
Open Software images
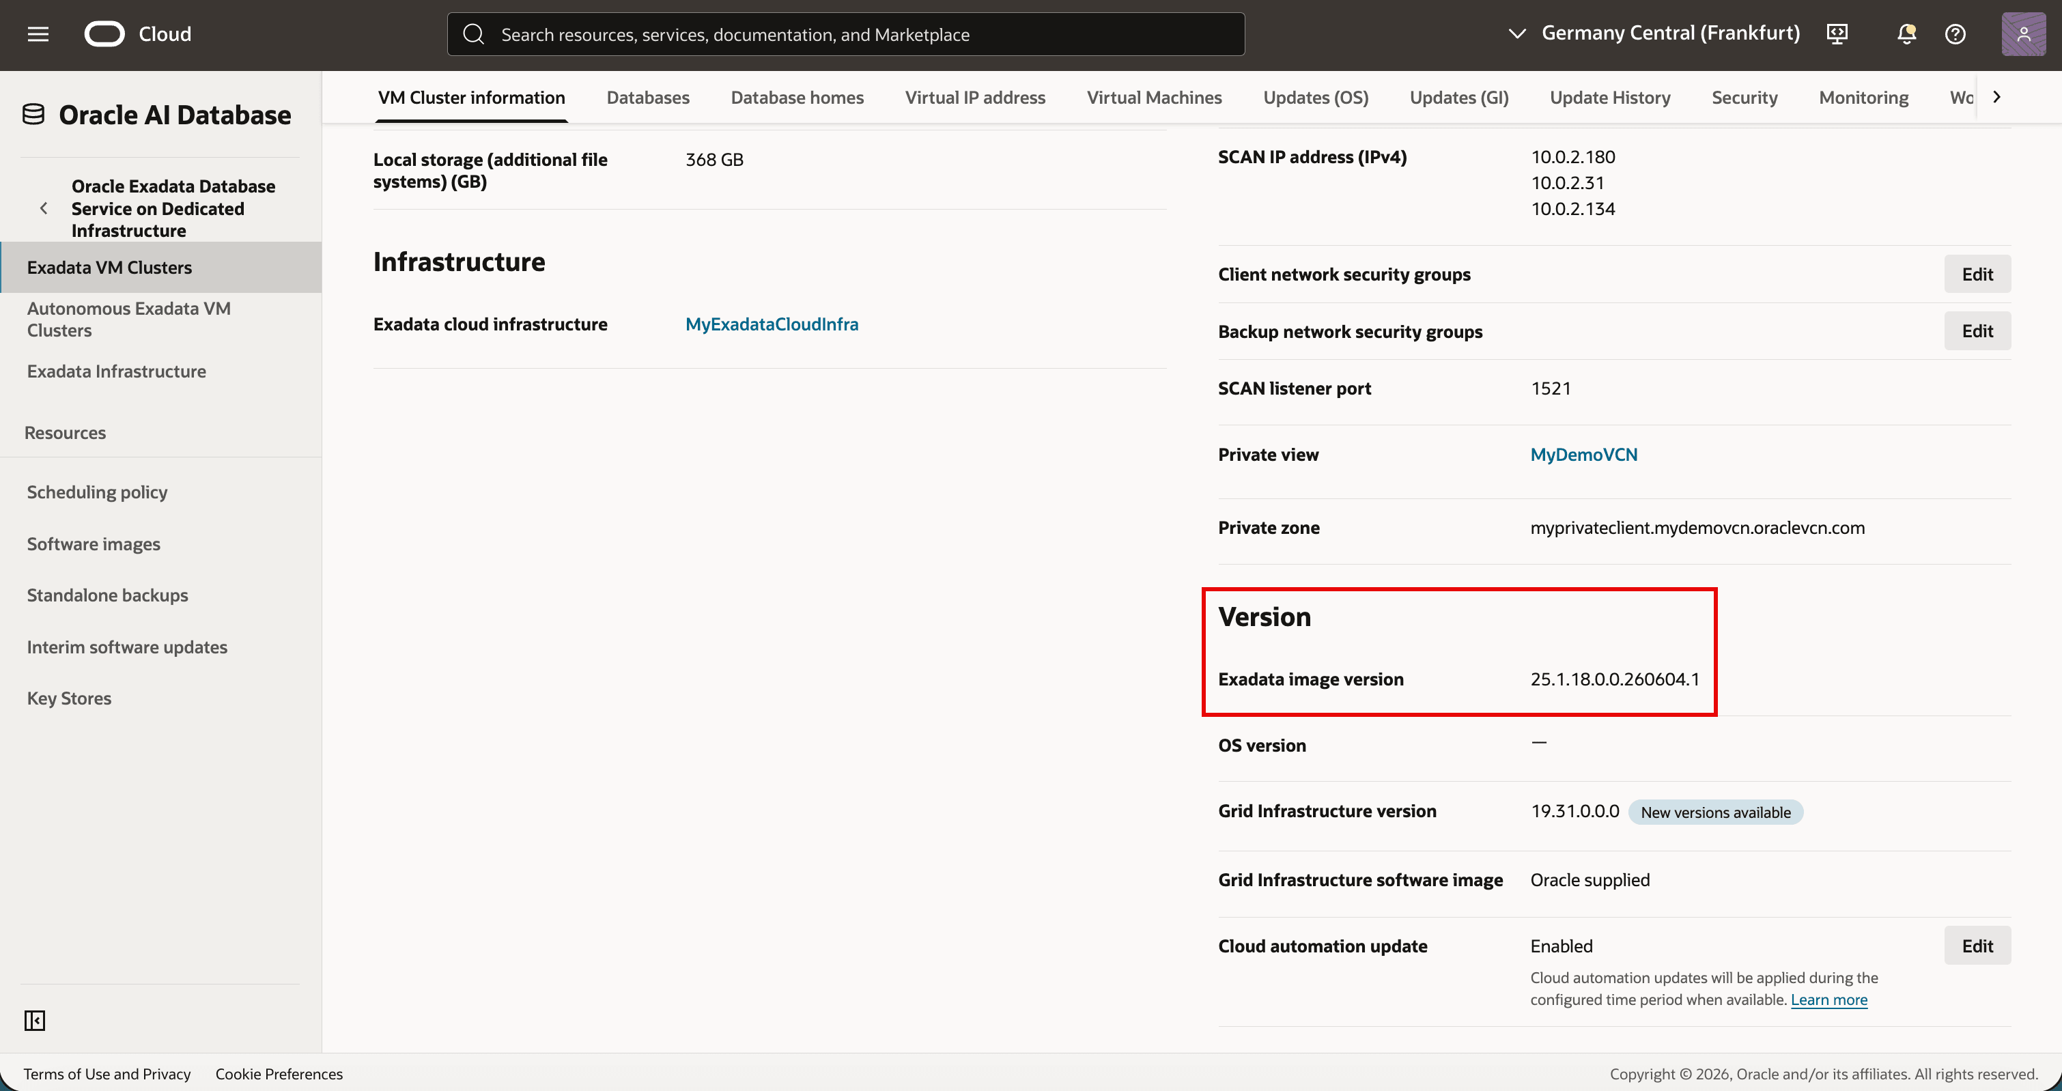(x=94, y=543)
